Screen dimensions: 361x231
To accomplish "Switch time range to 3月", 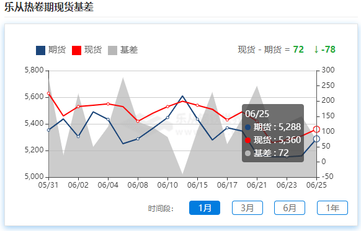I will pos(247,208).
